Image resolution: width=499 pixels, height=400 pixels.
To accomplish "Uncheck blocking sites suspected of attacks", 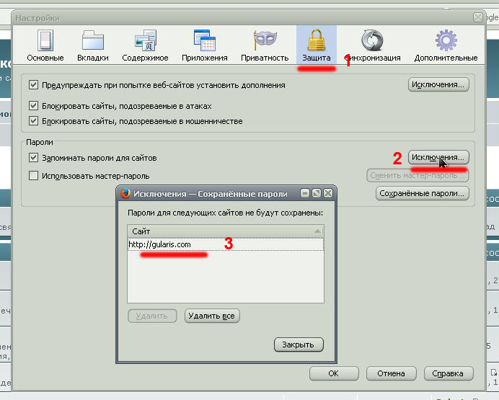I will click(33, 105).
